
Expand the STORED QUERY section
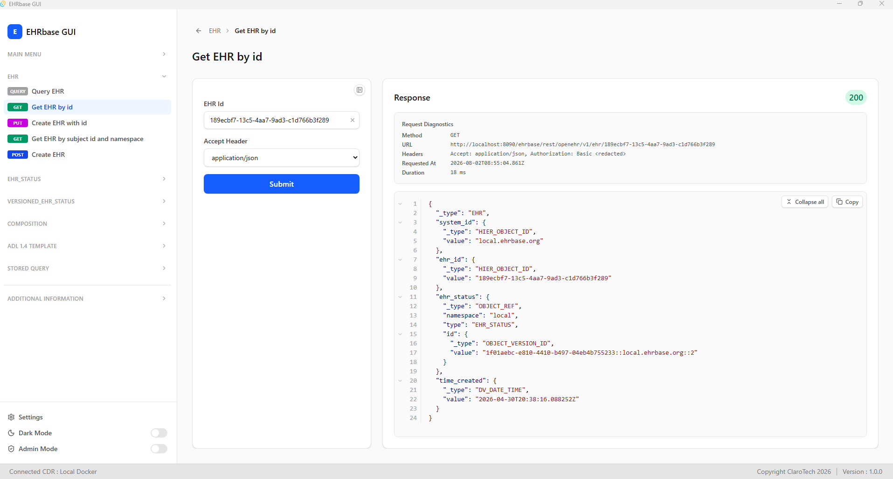point(87,268)
